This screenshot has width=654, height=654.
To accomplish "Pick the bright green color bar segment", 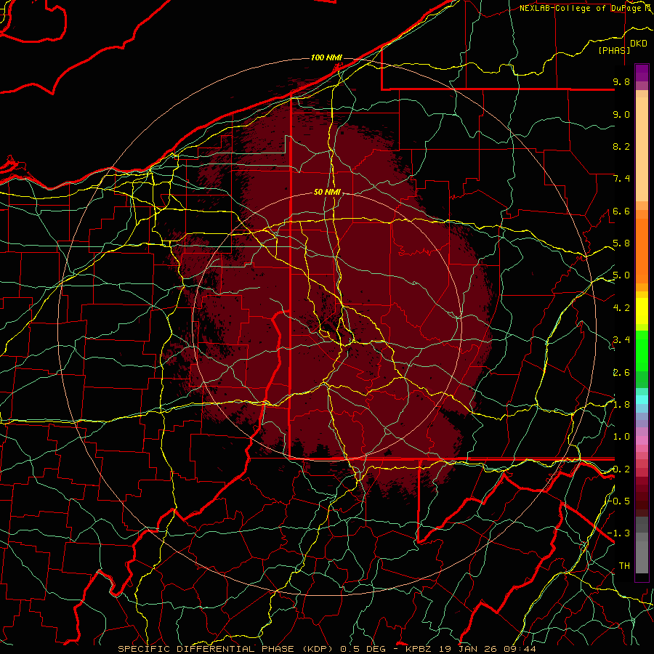I will [642, 350].
